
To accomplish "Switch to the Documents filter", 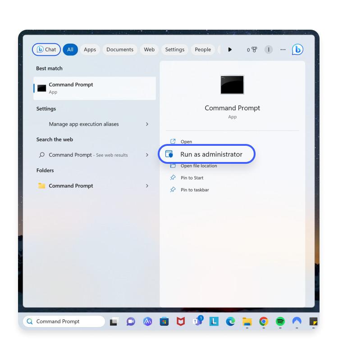I will click(x=120, y=49).
